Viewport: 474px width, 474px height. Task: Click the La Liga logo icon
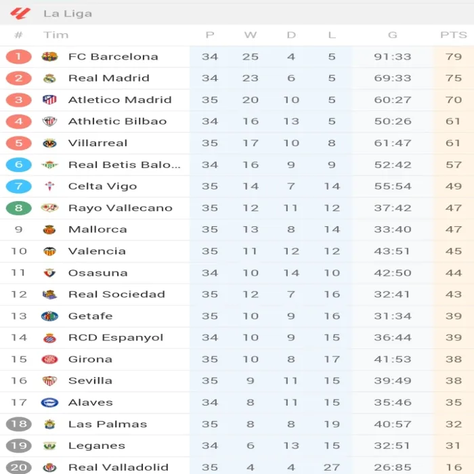click(x=20, y=13)
